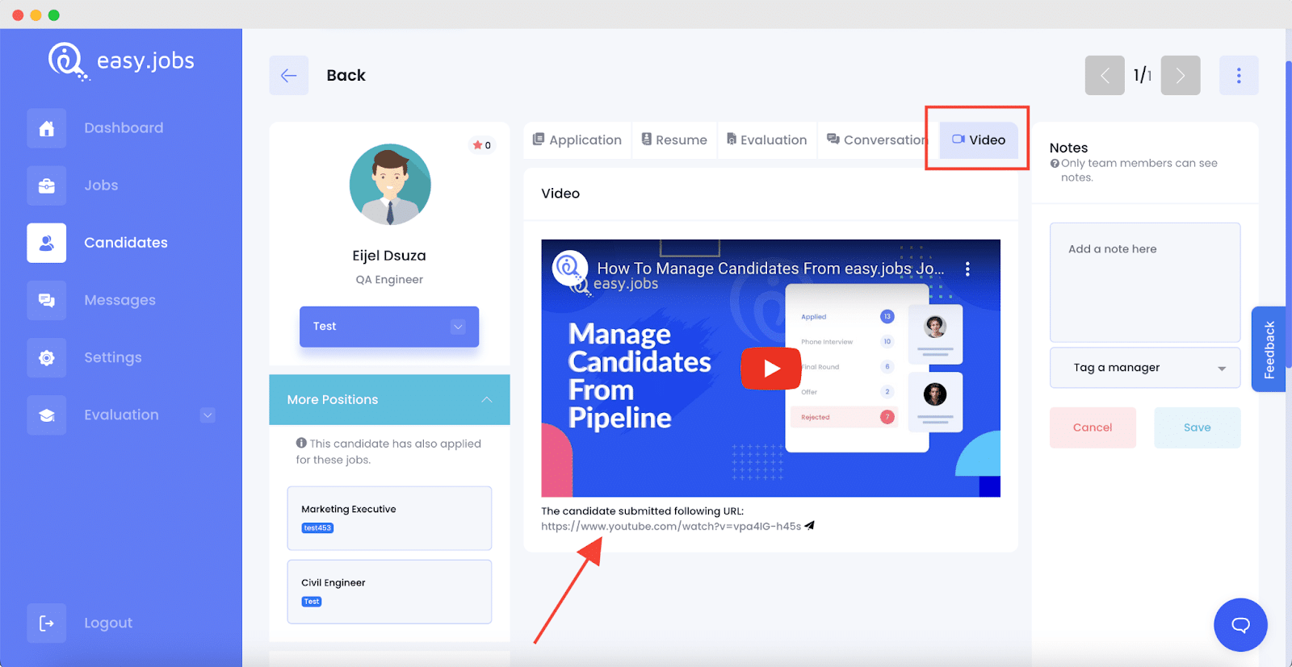Go to the next candidate arrow
Screen dimensions: 1292x667
click(1181, 75)
